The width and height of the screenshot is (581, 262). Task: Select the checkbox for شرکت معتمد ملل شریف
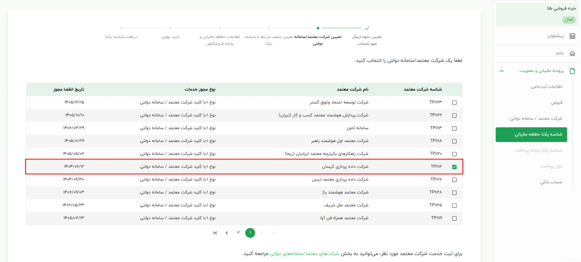click(x=454, y=205)
